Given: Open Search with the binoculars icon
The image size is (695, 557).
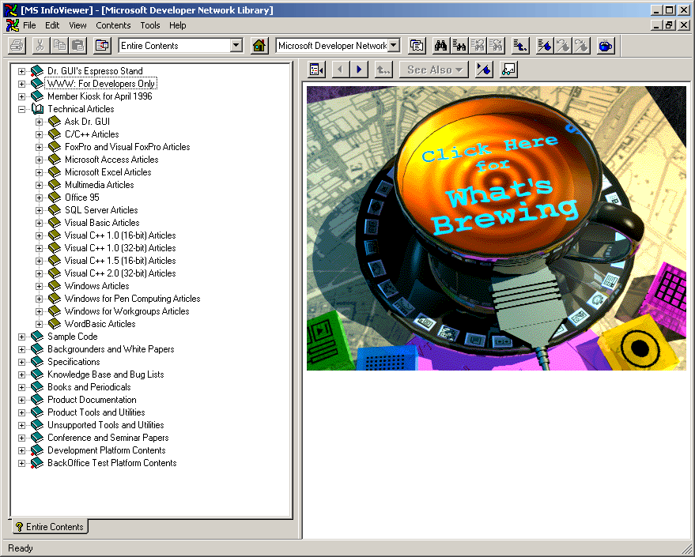Looking at the screenshot, I should (x=440, y=46).
